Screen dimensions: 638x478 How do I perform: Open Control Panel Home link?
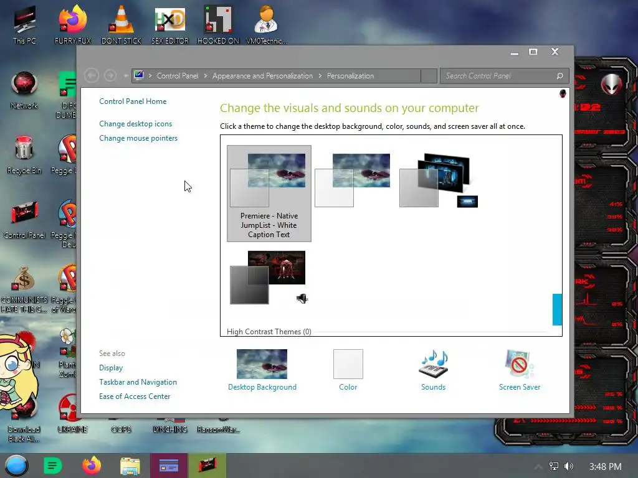pyautogui.click(x=133, y=101)
